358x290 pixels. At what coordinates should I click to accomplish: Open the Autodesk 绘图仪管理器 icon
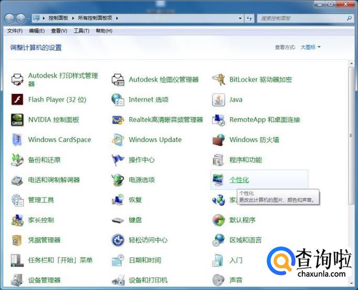point(118,80)
